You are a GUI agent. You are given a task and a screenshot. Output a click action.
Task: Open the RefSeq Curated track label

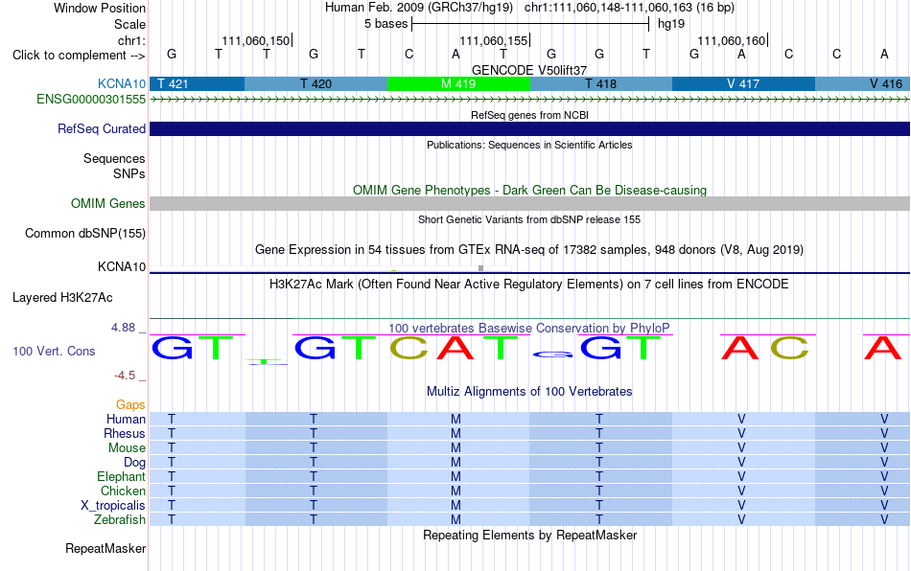coord(101,128)
